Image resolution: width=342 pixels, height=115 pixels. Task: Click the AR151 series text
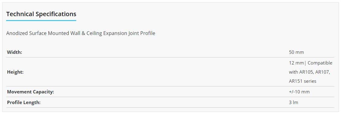[303, 81]
